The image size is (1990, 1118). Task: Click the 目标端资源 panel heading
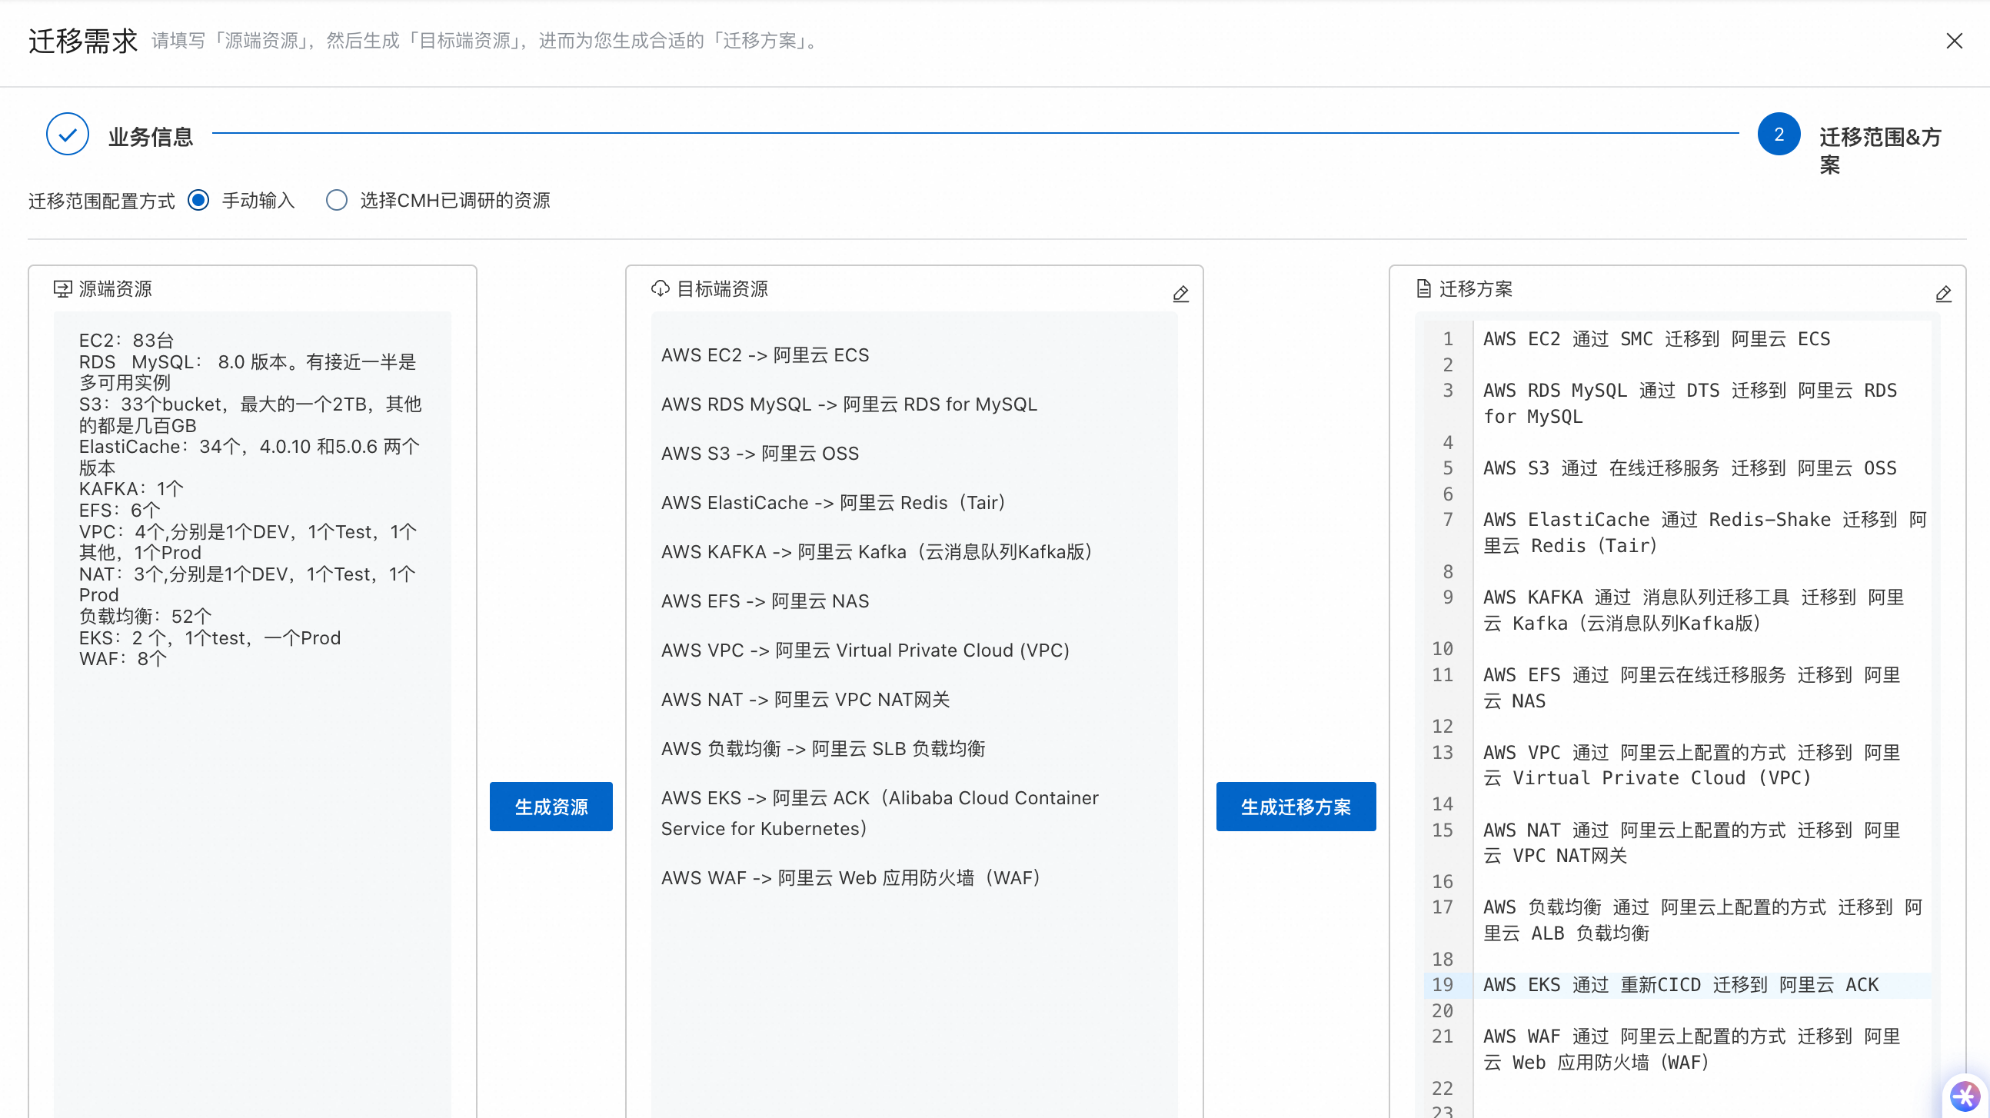pos(721,289)
